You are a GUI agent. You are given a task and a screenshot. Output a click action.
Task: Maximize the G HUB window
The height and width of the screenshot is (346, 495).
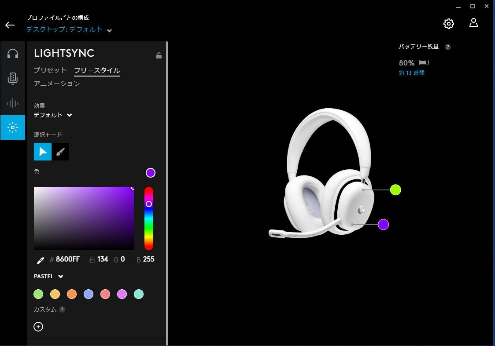tap(473, 6)
